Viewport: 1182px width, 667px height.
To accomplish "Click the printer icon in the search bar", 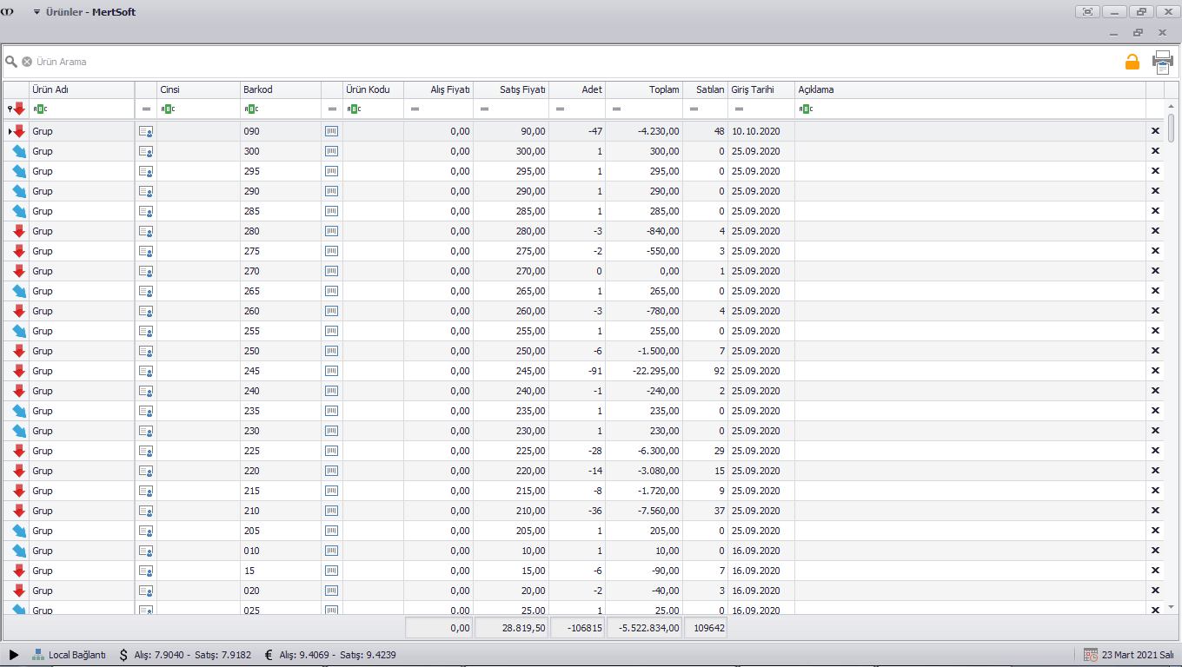I will tap(1162, 62).
